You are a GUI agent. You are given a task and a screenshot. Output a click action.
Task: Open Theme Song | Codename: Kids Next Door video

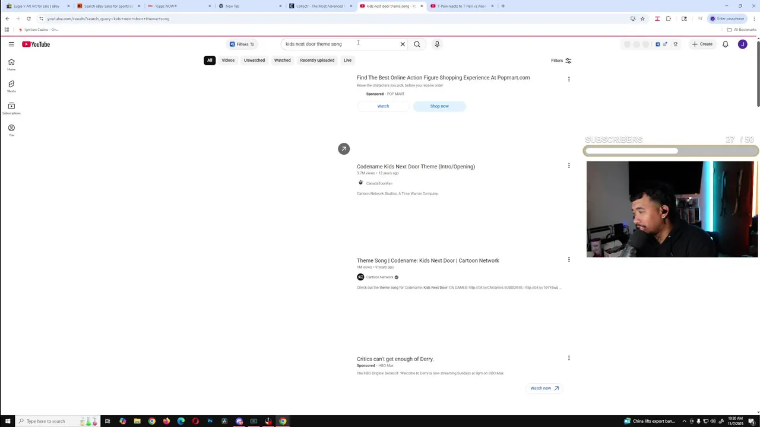pyautogui.click(x=427, y=260)
